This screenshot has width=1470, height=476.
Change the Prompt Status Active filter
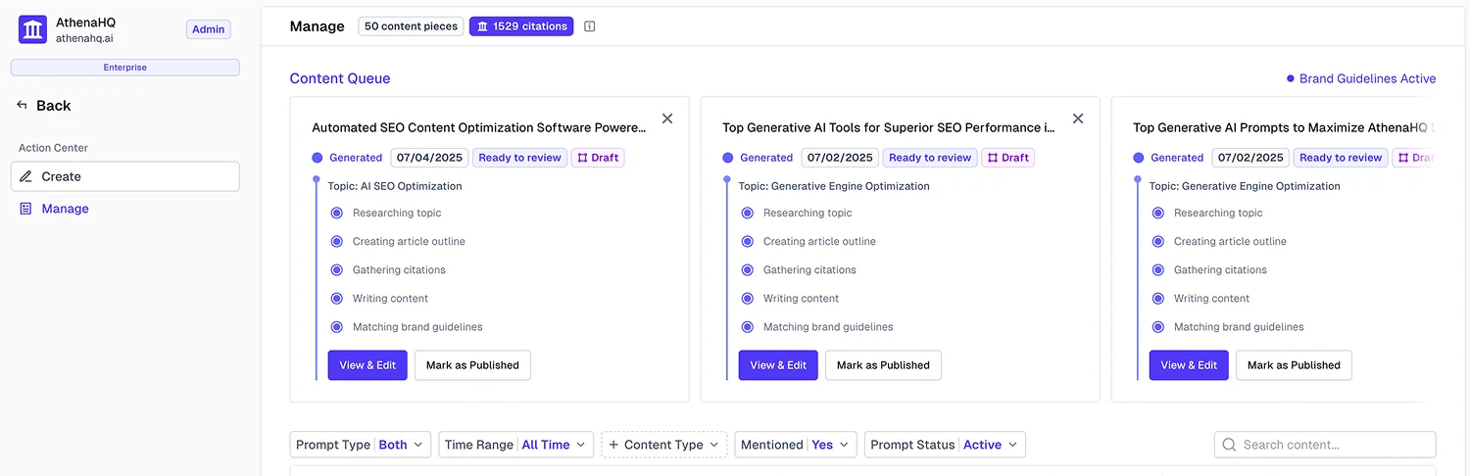(x=945, y=445)
